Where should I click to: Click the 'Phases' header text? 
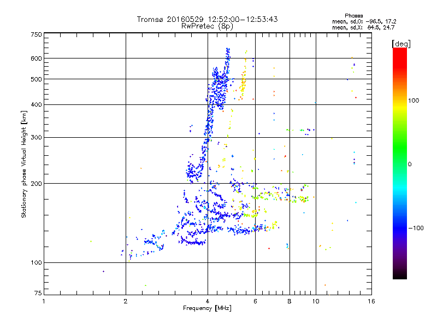tap(353, 16)
